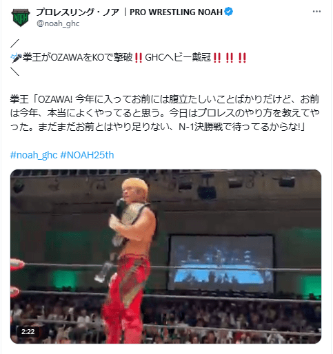
Task: Click the first red double-exclamation emoji
Action: click(x=138, y=58)
